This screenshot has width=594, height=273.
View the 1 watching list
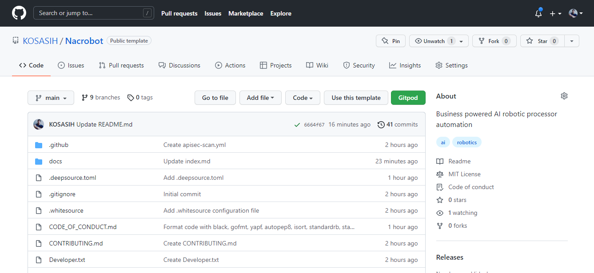click(x=457, y=213)
